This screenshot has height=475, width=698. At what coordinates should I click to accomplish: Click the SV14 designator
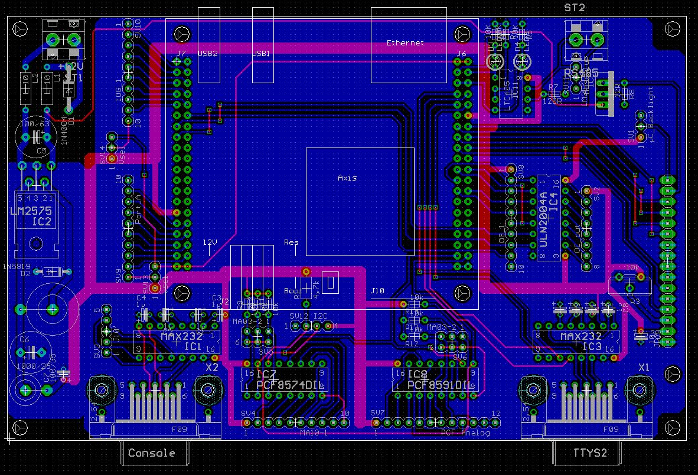[x=102, y=155]
